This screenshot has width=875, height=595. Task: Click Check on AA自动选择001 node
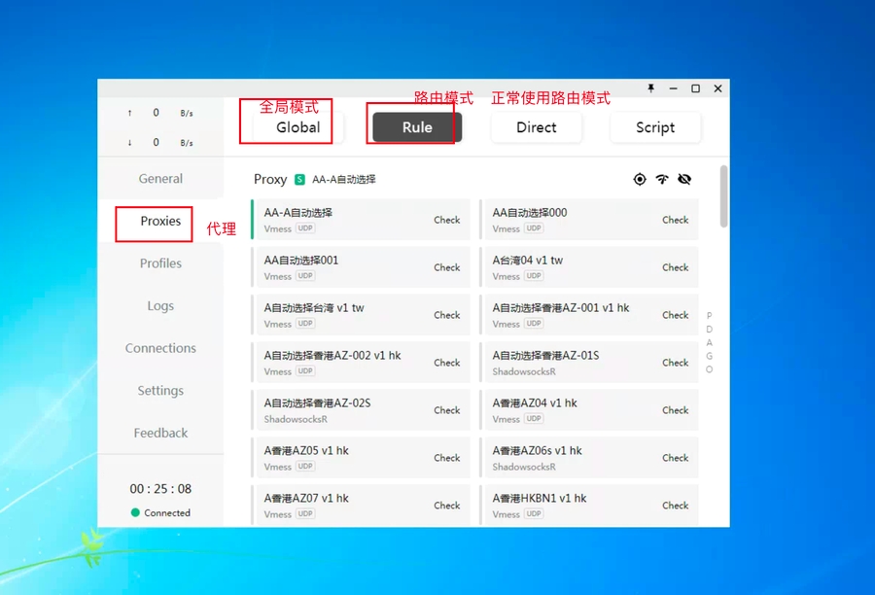click(446, 267)
